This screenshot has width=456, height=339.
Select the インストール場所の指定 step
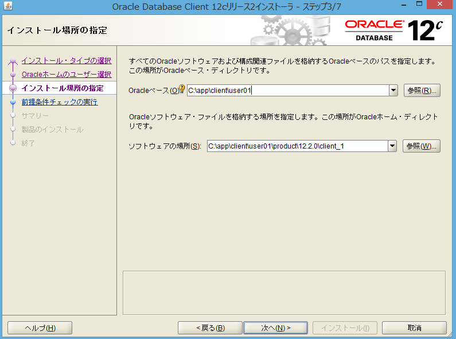click(63, 88)
